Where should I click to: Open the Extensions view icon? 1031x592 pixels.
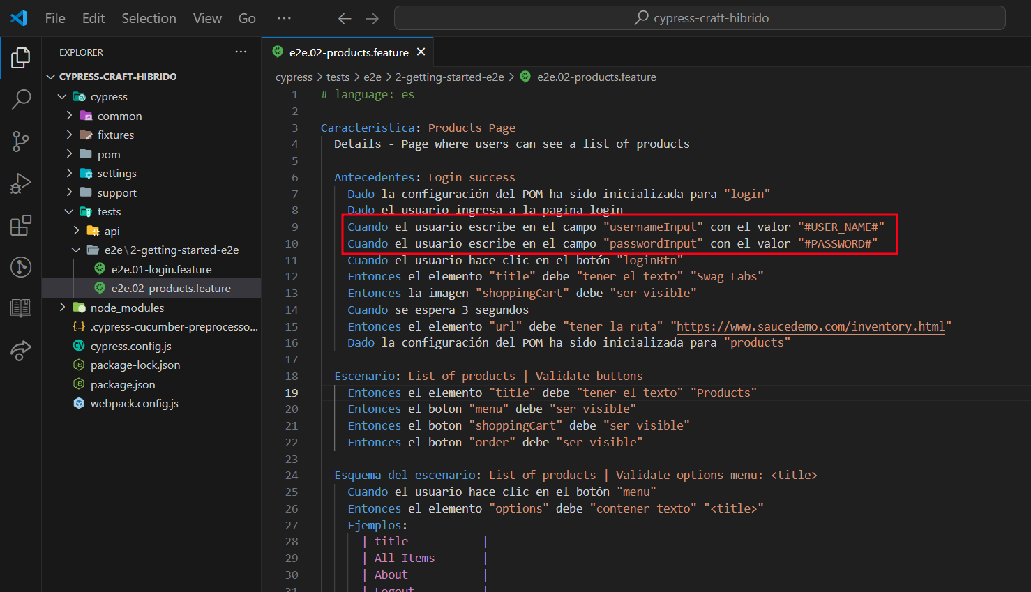[21, 225]
